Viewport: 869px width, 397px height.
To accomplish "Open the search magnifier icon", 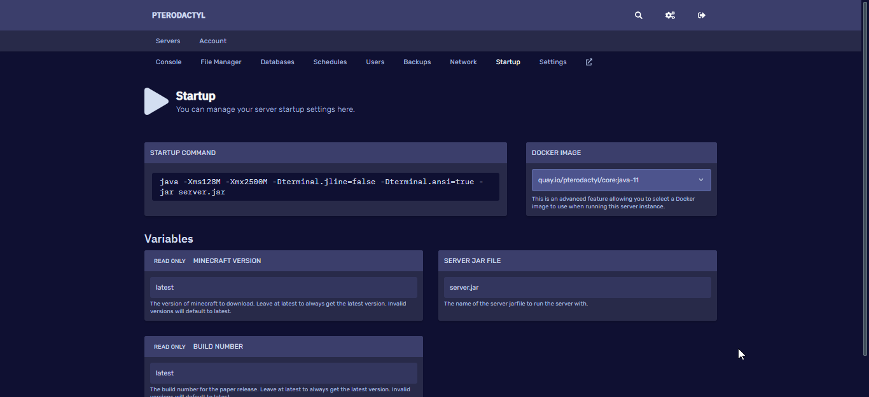I will [x=639, y=15].
